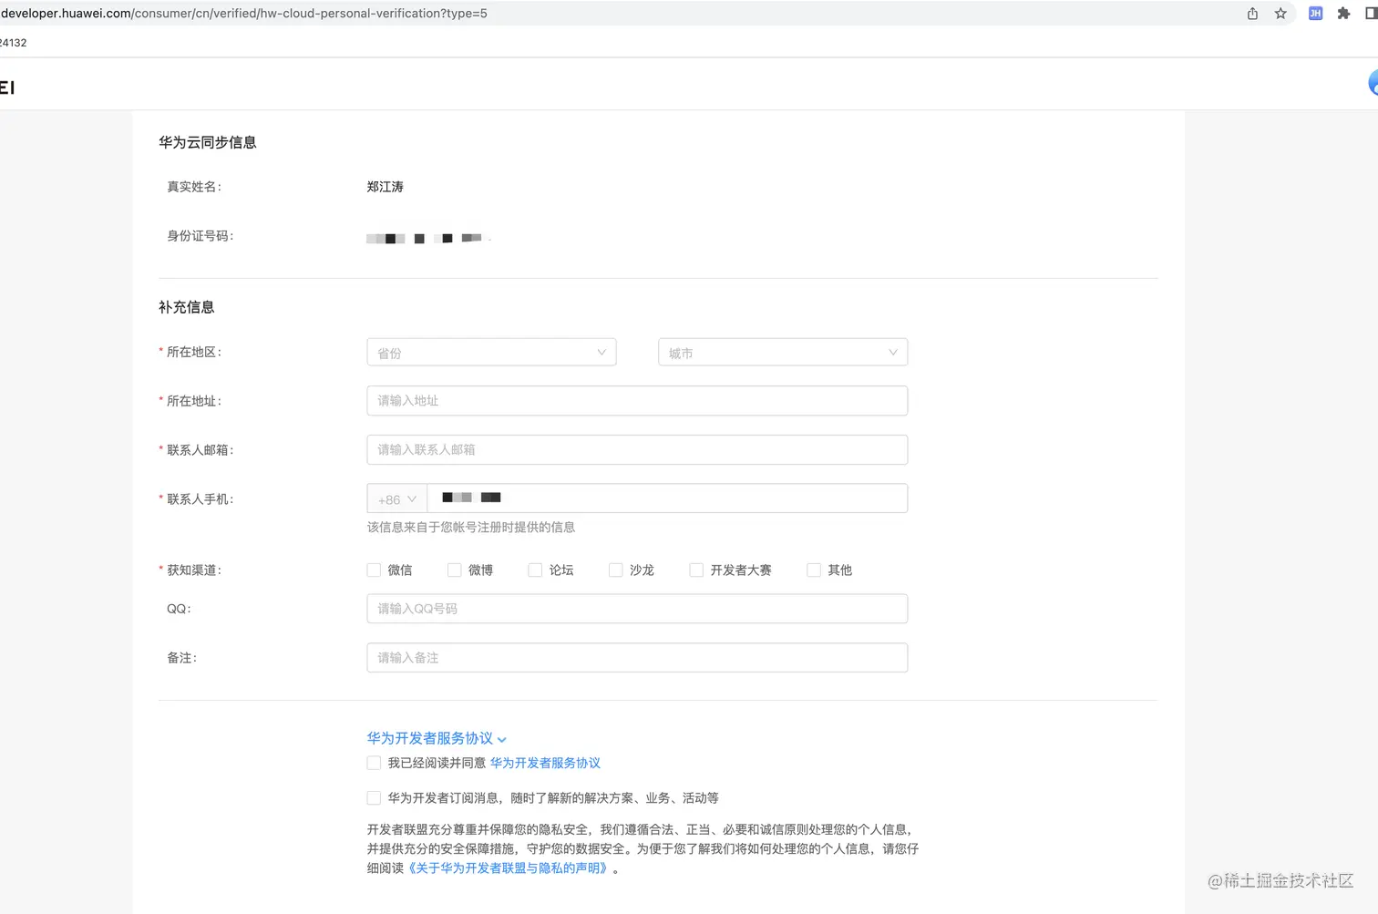Click the 该信息来自于您帐号注册时提供的信息 hint
Viewport: 1378px width, 914px height.
tap(471, 528)
